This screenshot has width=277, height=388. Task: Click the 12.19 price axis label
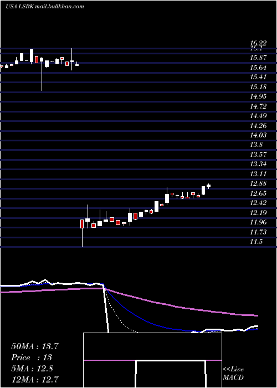click(x=258, y=213)
